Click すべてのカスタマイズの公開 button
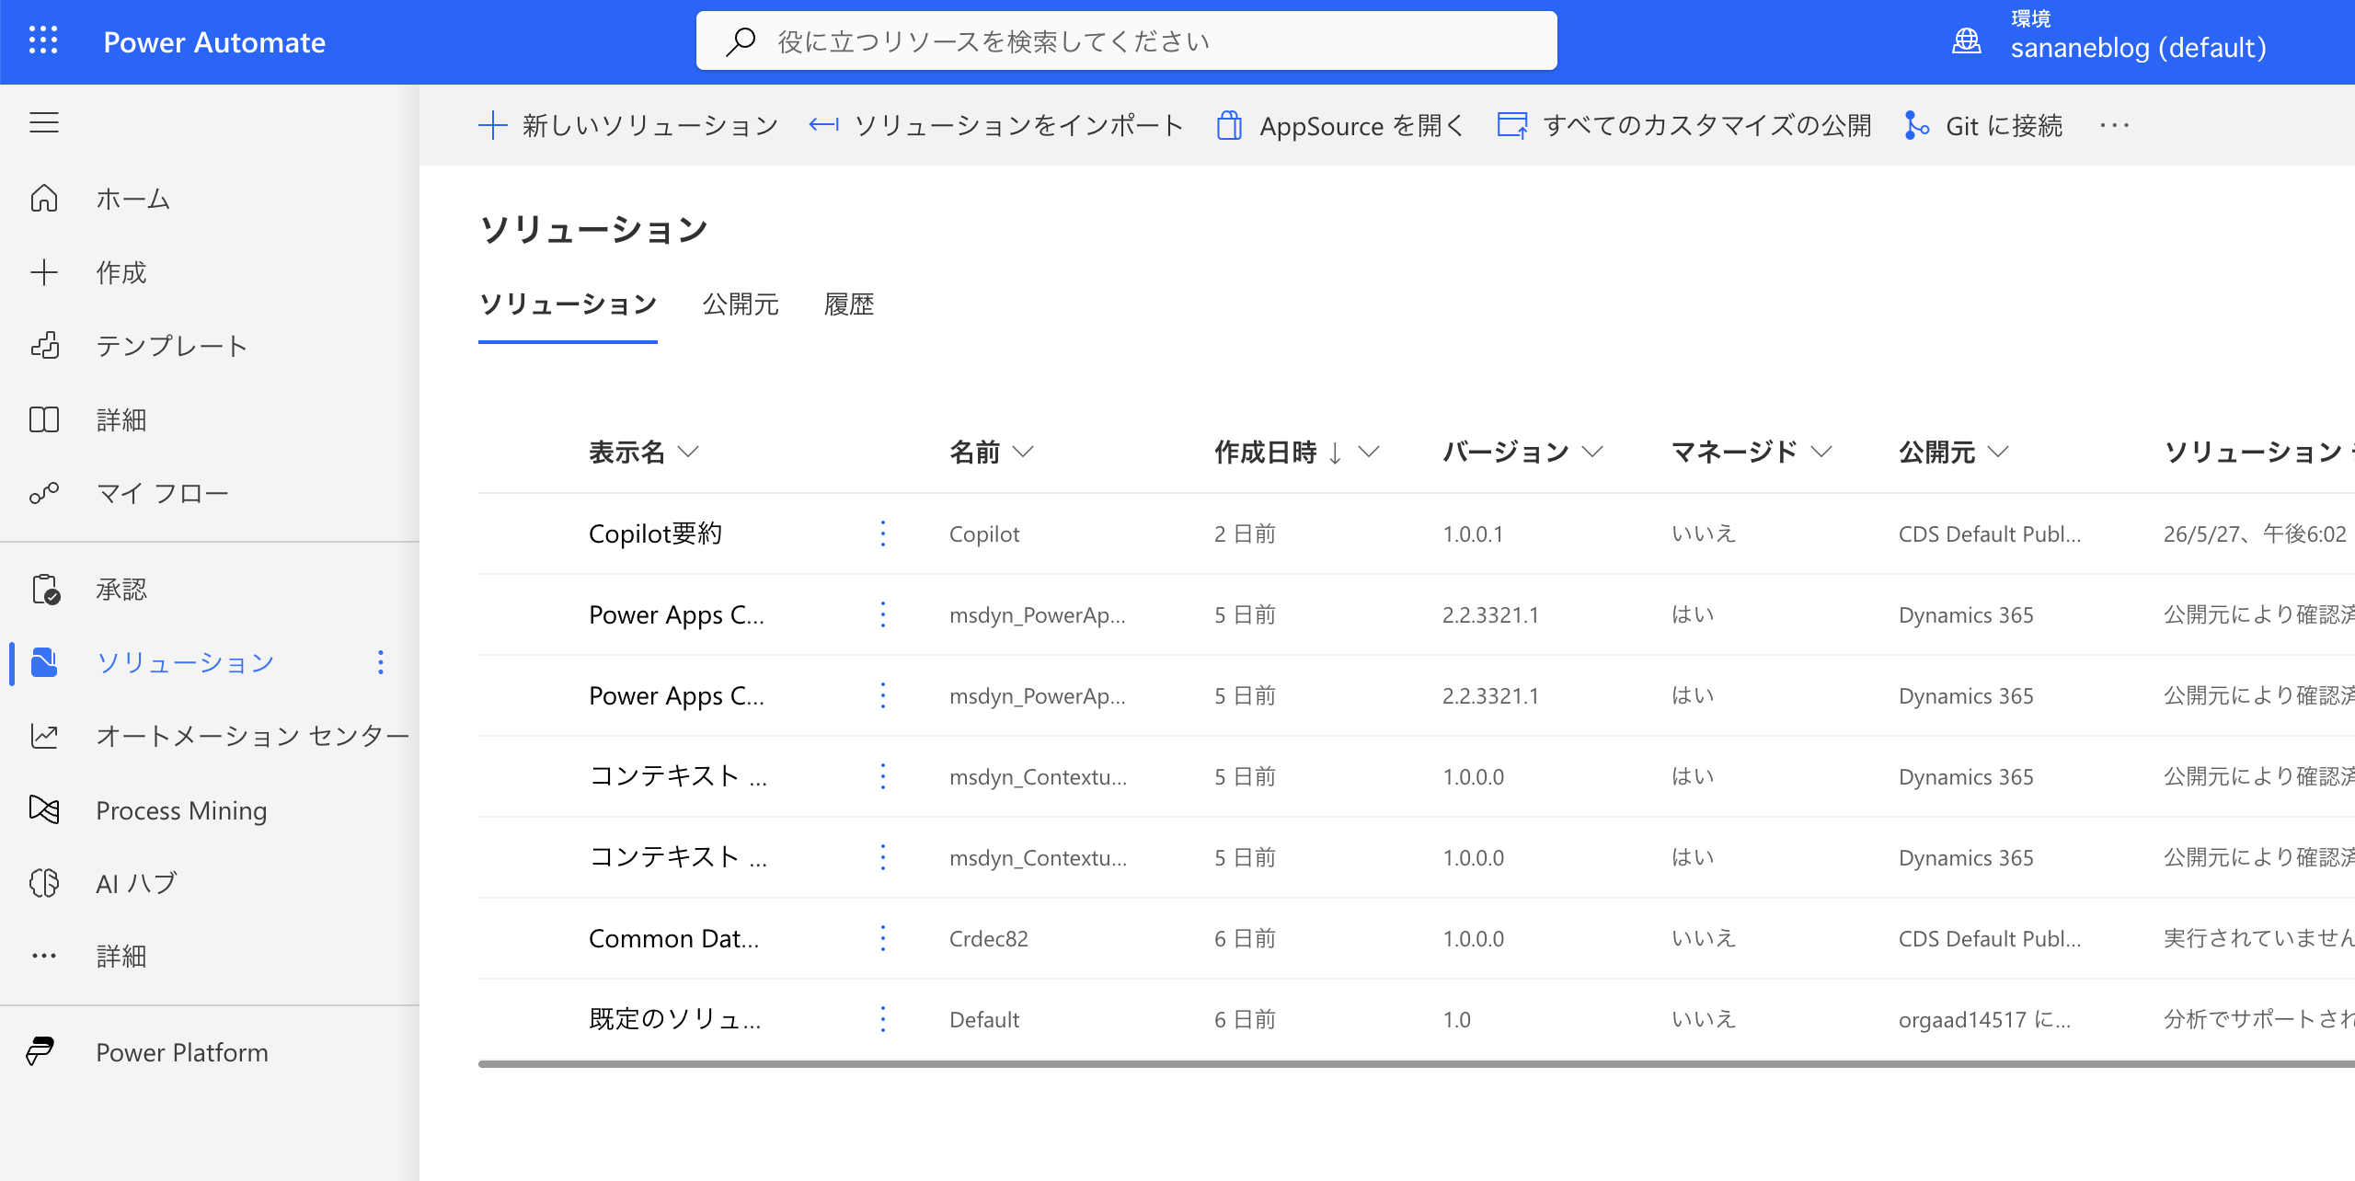Image resolution: width=2355 pixels, height=1181 pixels. 1683,125
